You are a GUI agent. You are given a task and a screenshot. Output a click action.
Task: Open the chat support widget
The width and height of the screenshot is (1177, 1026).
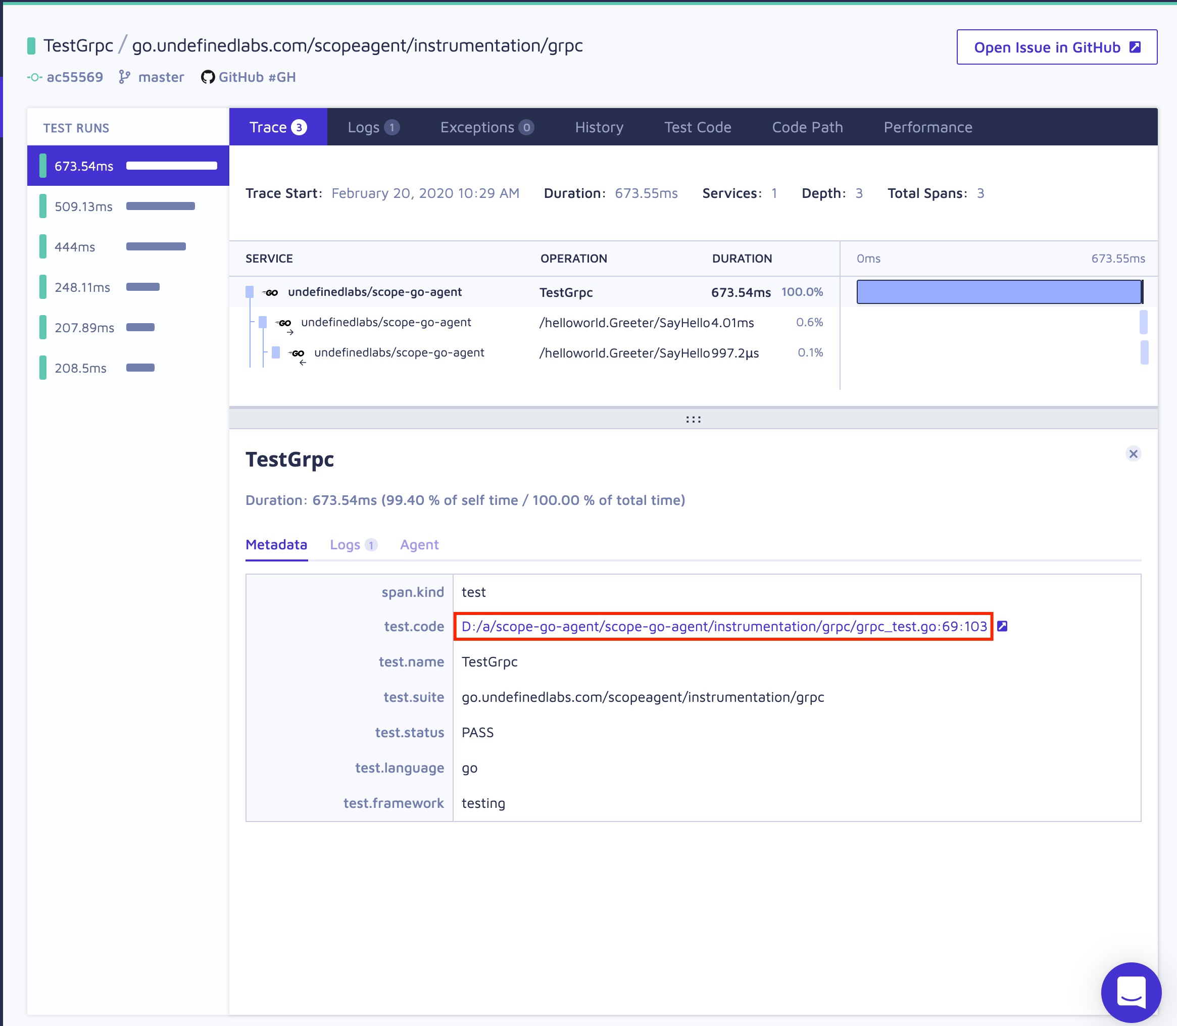[x=1131, y=992]
